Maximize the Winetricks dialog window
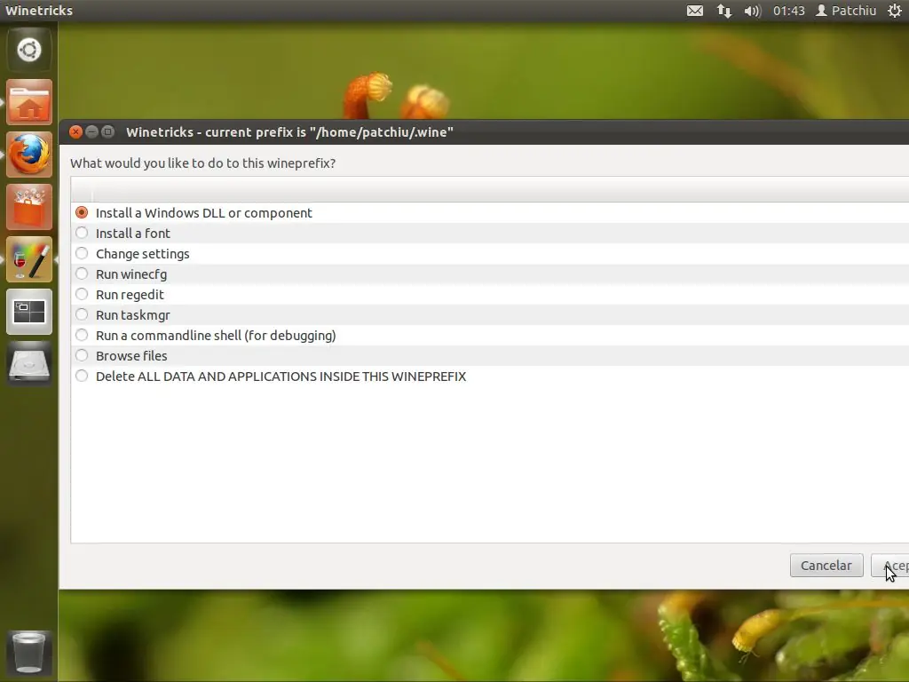 click(x=107, y=131)
